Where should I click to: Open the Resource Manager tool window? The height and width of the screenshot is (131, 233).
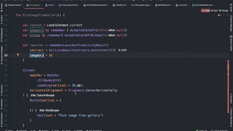1,55
